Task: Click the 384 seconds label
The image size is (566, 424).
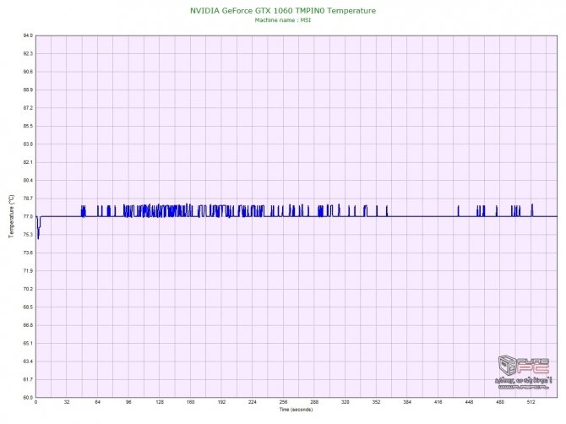Action: point(407,402)
